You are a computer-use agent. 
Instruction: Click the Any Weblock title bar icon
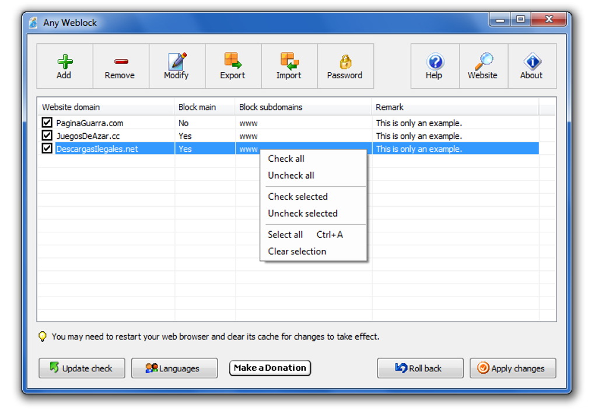point(33,23)
